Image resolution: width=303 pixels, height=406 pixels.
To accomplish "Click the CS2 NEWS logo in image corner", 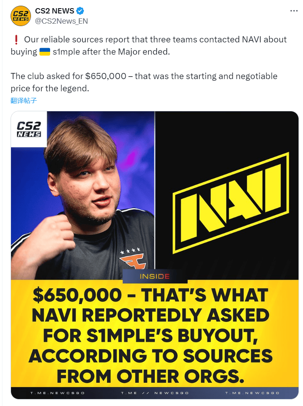I will point(29,129).
